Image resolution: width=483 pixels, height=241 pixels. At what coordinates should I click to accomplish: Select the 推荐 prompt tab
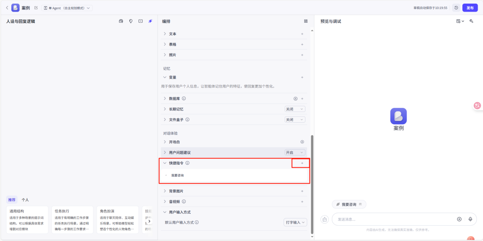(12, 200)
